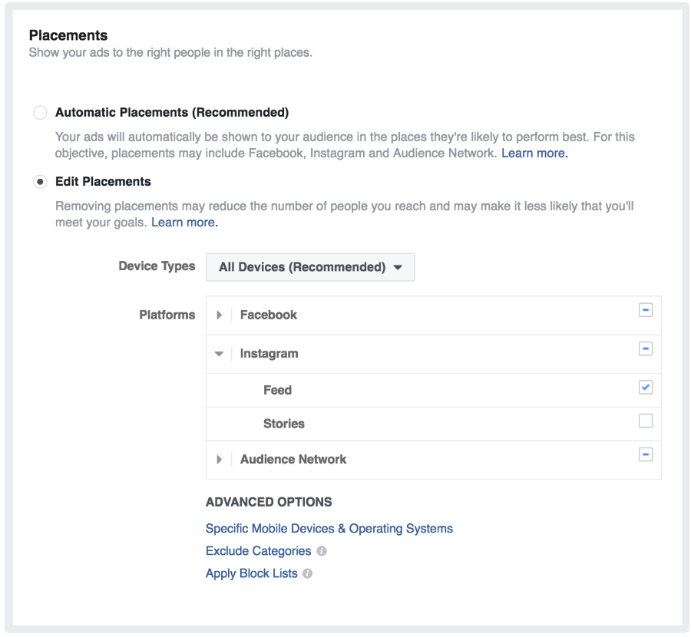Click the Apply Block Lists link
This screenshot has width=691, height=637.
click(251, 573)
